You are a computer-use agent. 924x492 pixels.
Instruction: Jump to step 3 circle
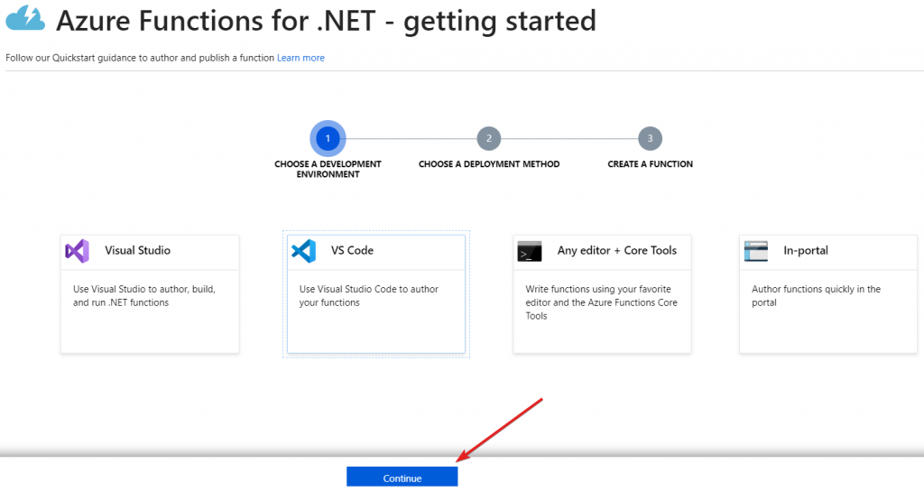coord(650,138)
